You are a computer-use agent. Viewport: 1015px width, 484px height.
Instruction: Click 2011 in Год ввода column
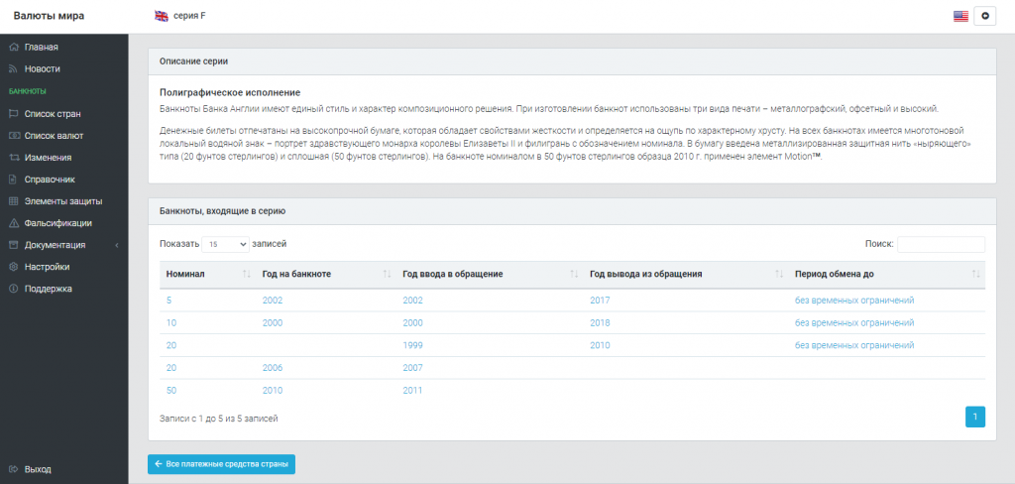pyautogui.click(x=412, y=390)
